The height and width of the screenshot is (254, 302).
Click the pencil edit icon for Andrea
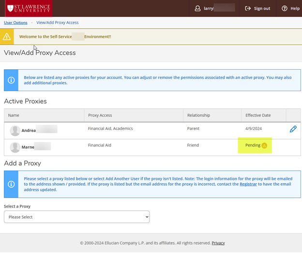tap(293, 129)
